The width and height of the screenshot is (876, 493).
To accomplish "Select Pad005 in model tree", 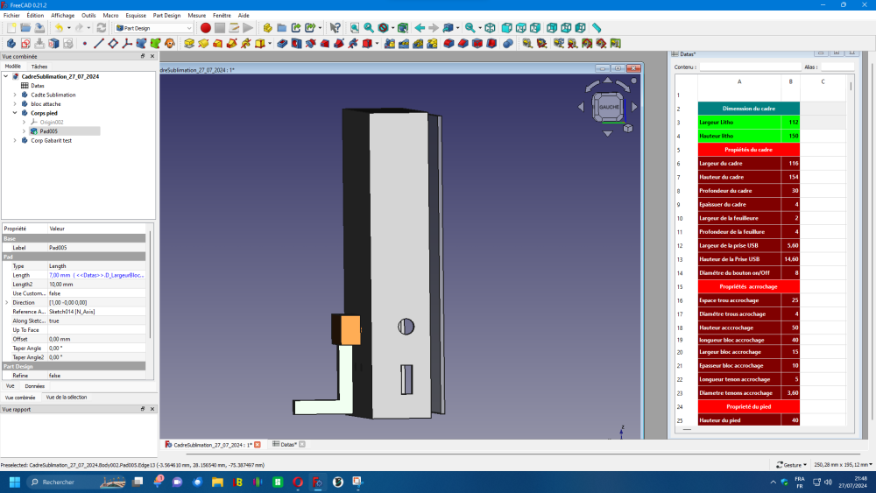I will coord(48,131).
